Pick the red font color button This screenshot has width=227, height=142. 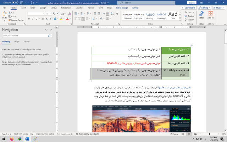67,19
